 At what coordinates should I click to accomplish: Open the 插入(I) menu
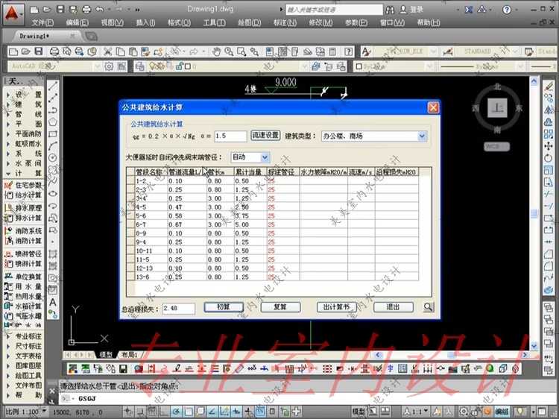145,23
